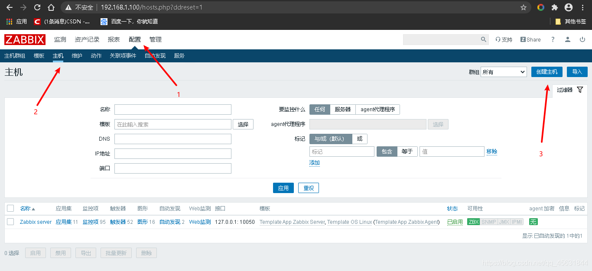Open the user profile icon in Zabbix
Viewport: 592px width, 271px height.
568,39
